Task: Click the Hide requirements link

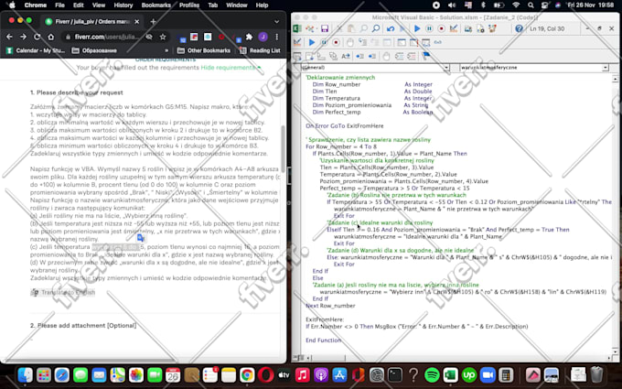Action: pyautogui.click(x=229, y=68)
